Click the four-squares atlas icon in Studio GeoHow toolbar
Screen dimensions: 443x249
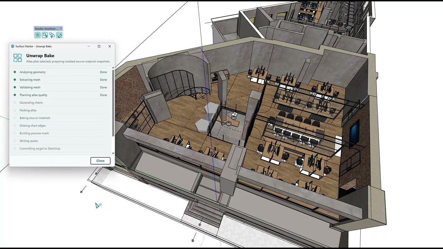coord(37,35)
